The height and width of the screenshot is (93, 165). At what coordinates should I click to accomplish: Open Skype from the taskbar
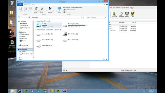click(x=38, y=91)
